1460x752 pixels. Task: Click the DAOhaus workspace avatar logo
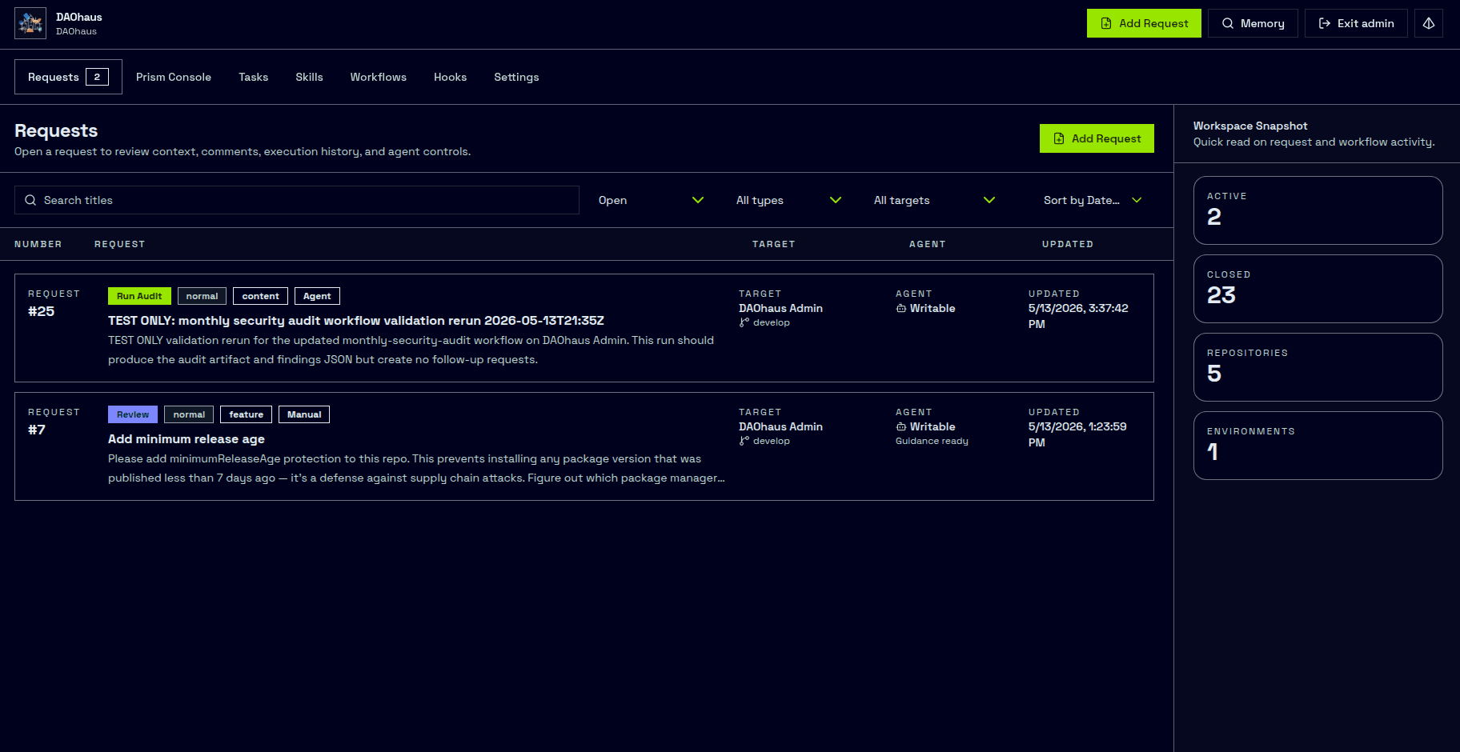30,24
